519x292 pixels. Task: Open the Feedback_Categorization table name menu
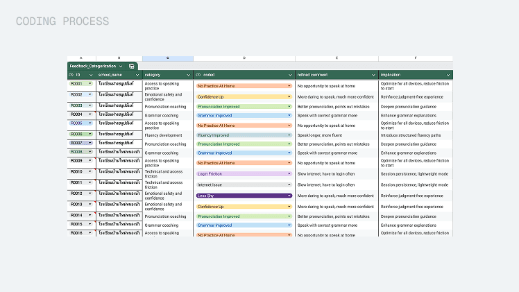(121, 66)
